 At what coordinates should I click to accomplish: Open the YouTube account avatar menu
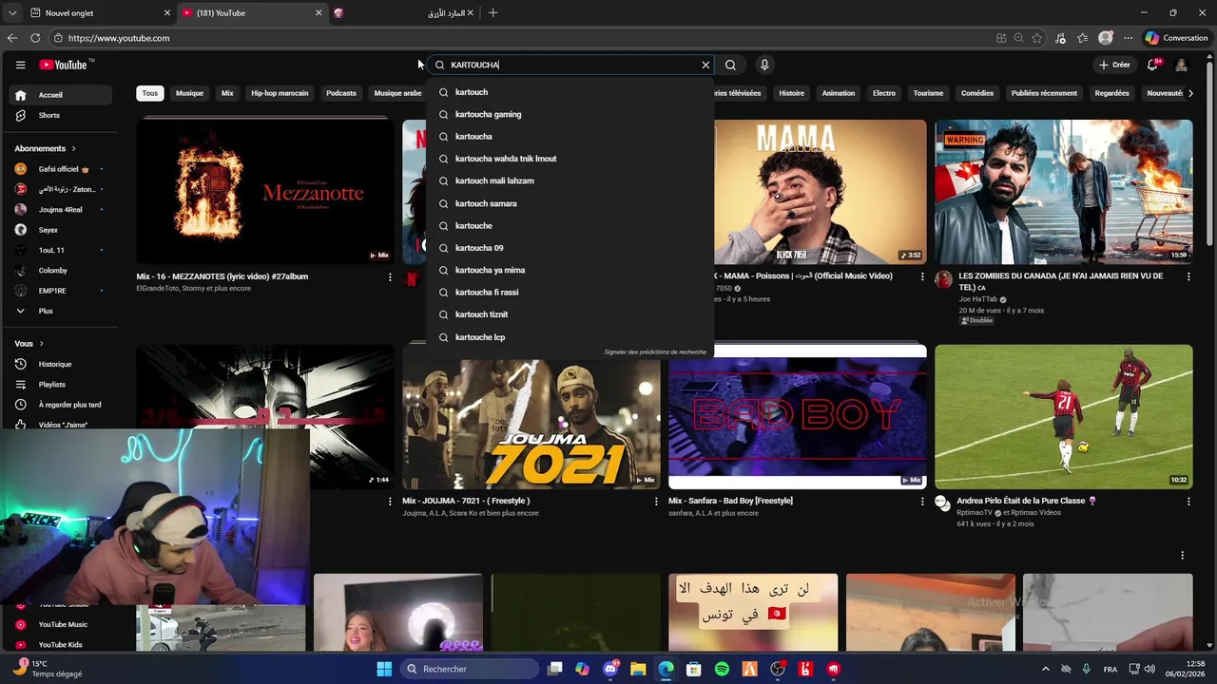coord(1181,65)
